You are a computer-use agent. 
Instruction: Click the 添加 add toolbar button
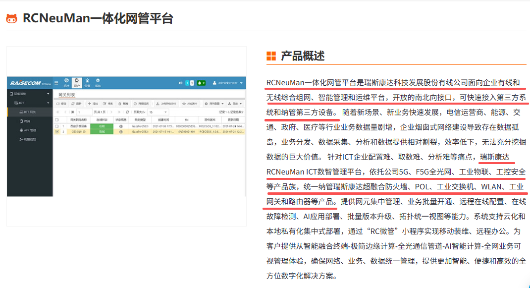click(x=93, y=104)
